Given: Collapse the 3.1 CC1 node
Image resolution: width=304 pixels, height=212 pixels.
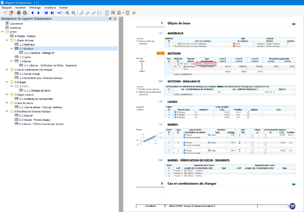Looking at the screenshot, I should (x=12, y=86).
